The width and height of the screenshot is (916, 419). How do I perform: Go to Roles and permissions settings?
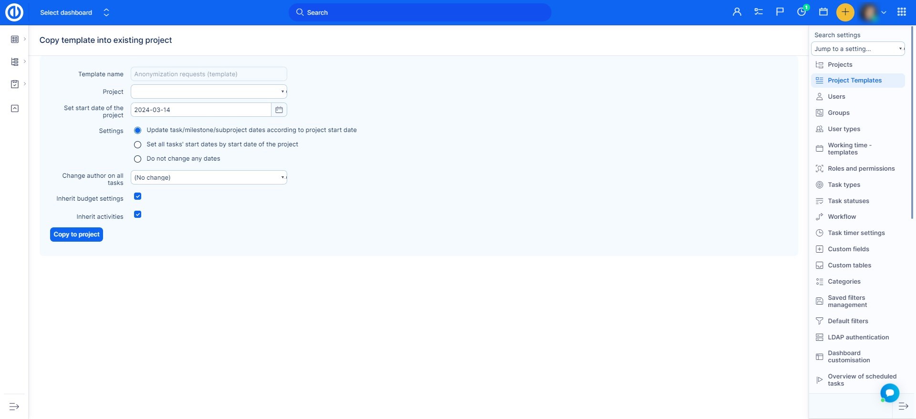[861, 169]
